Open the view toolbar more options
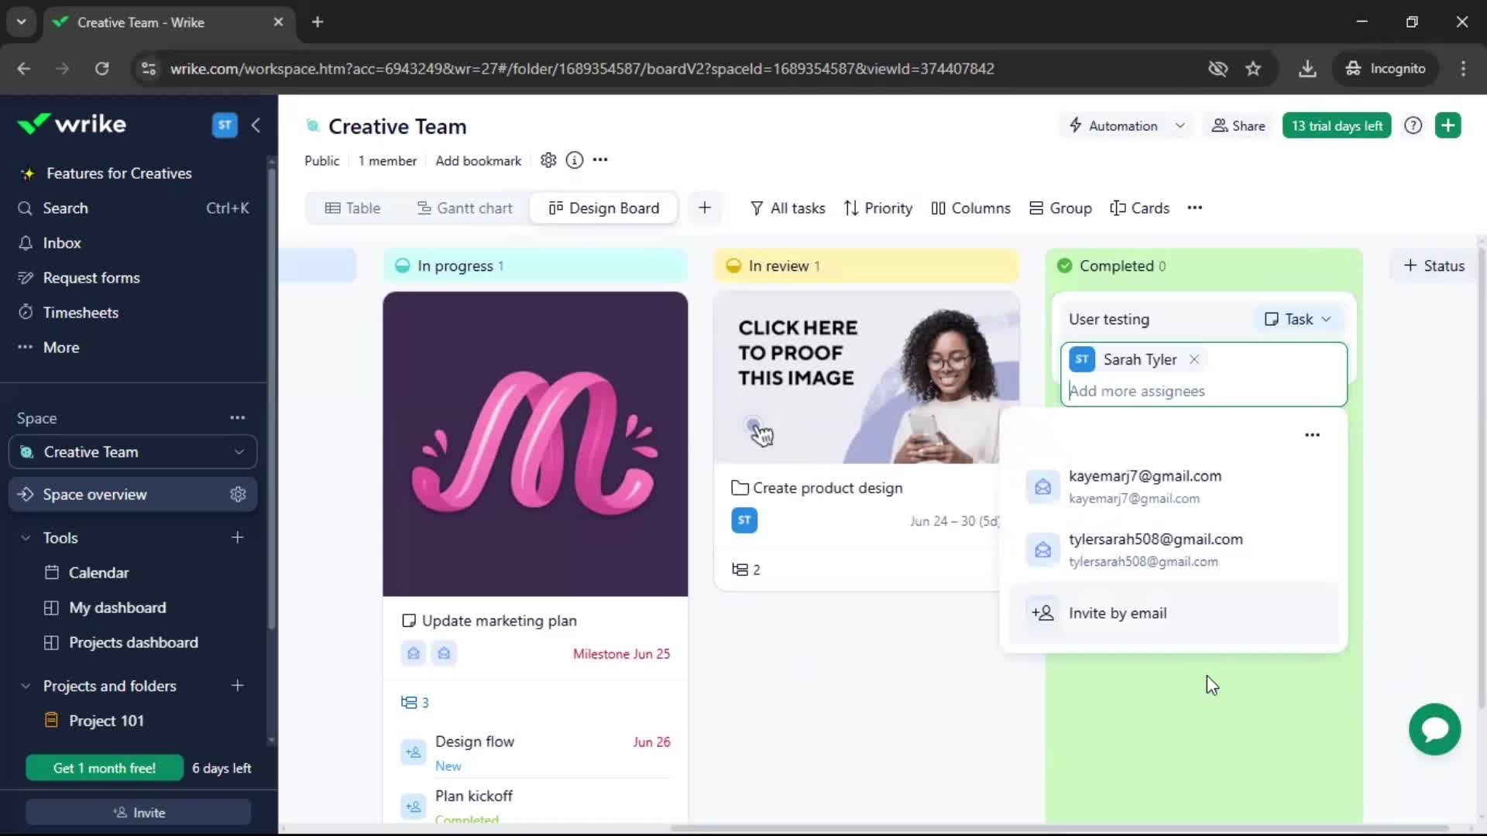Viewport: 1487px width, 836px height. pos(1195,207)
